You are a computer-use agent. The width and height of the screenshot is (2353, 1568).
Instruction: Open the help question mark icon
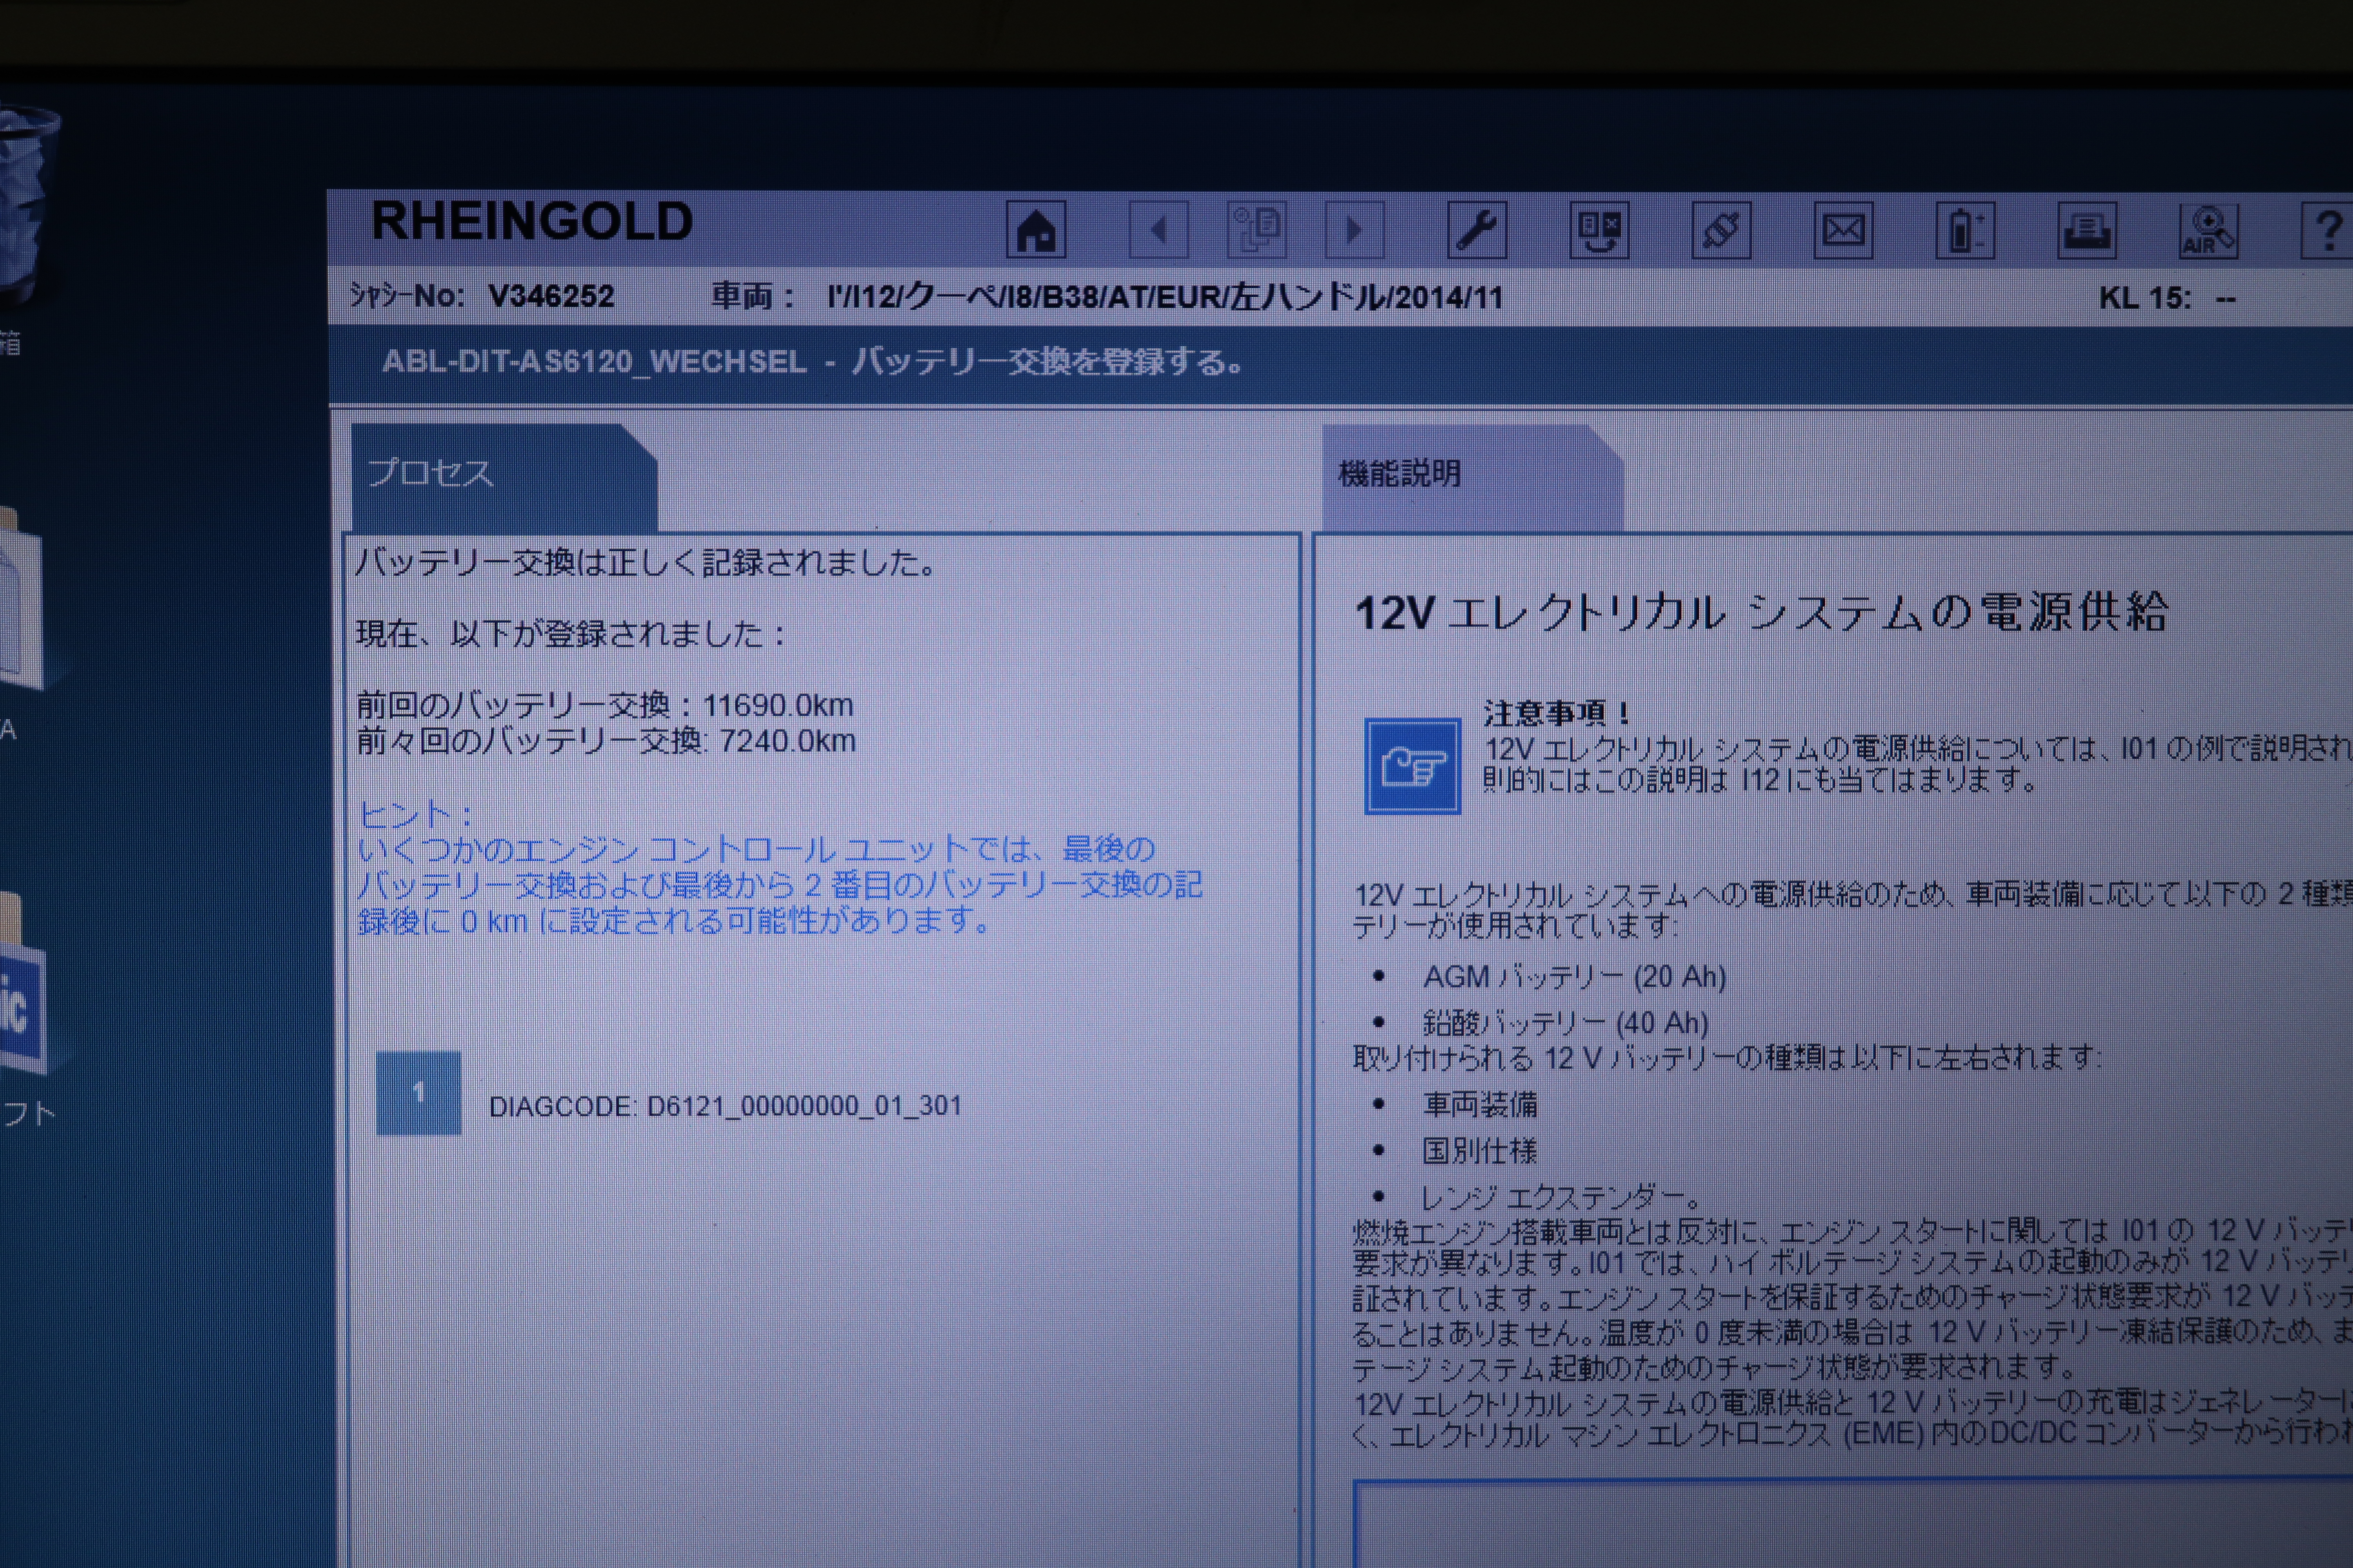2327,230
